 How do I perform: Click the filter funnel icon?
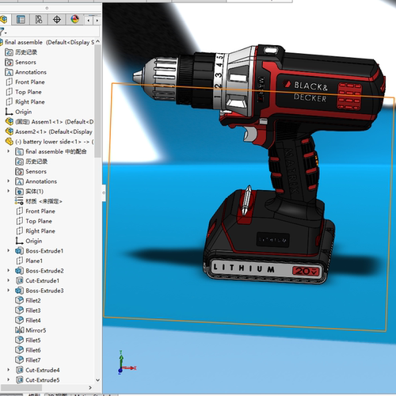click(x=2, y=32)
